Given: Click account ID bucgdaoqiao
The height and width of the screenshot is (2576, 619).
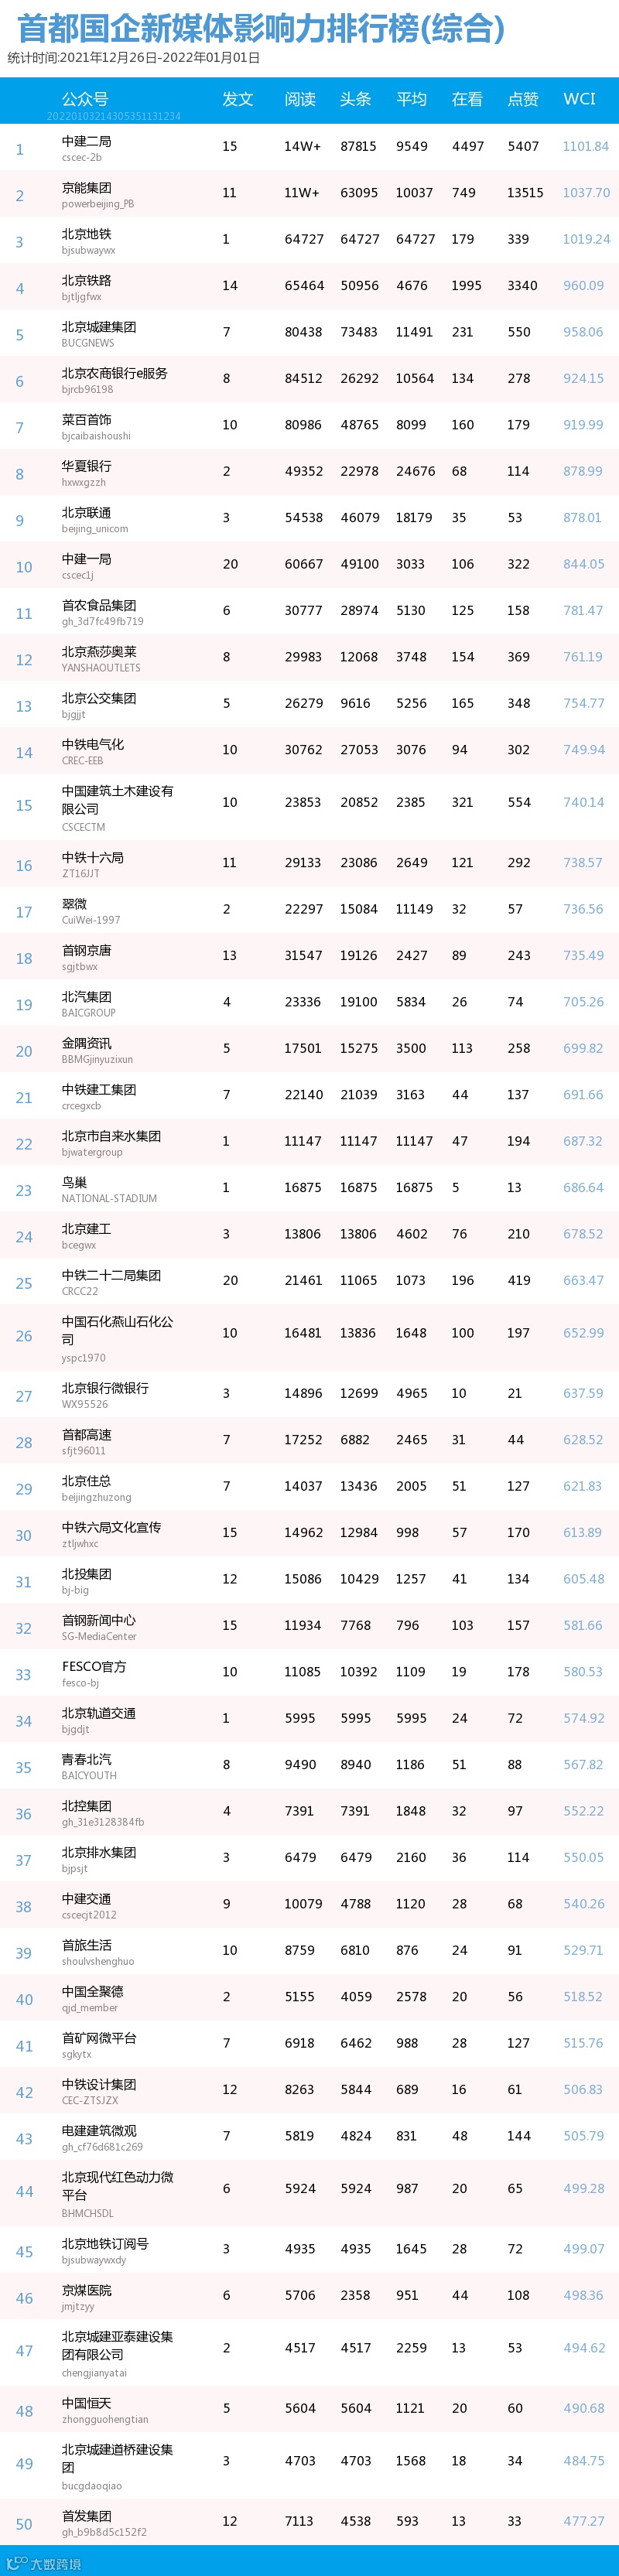Looking at the screenshot, I should [92, 2486].
